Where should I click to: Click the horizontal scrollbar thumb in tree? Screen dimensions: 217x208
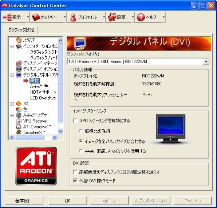click(29, 137)
